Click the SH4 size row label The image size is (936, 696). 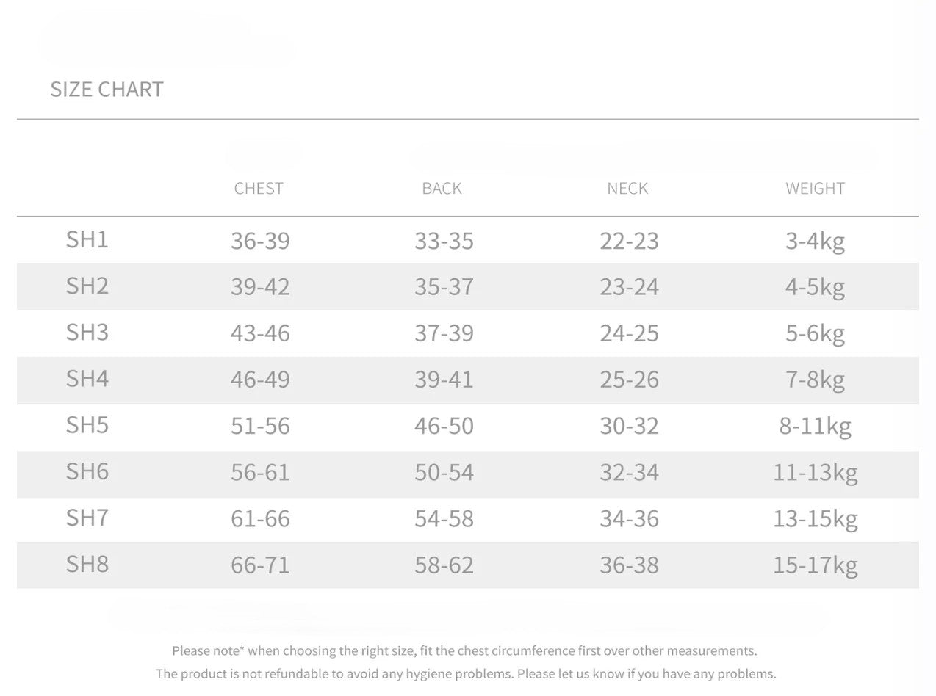pos(87,378)
